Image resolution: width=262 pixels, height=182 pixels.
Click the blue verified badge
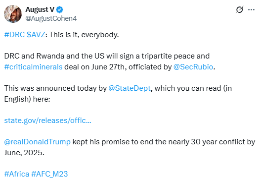[x=59, y=10]
